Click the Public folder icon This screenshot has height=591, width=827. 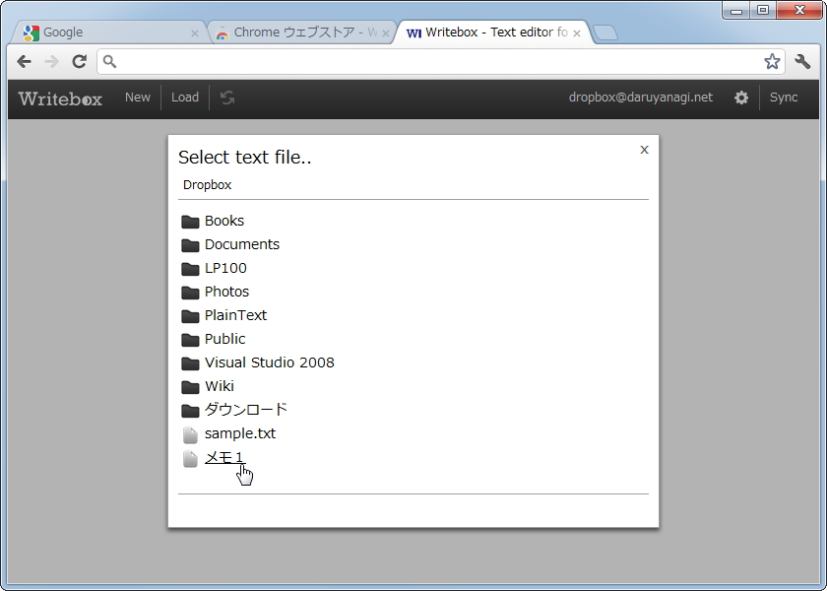click(x=190, y=339)
